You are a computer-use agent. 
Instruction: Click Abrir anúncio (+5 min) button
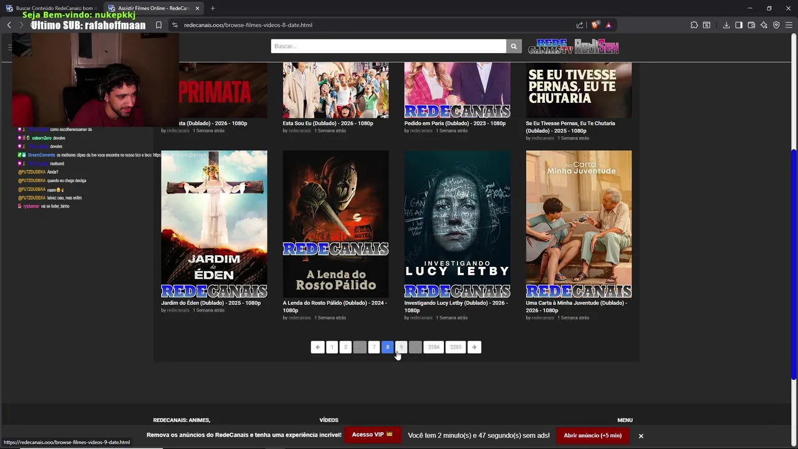point(593,435)
